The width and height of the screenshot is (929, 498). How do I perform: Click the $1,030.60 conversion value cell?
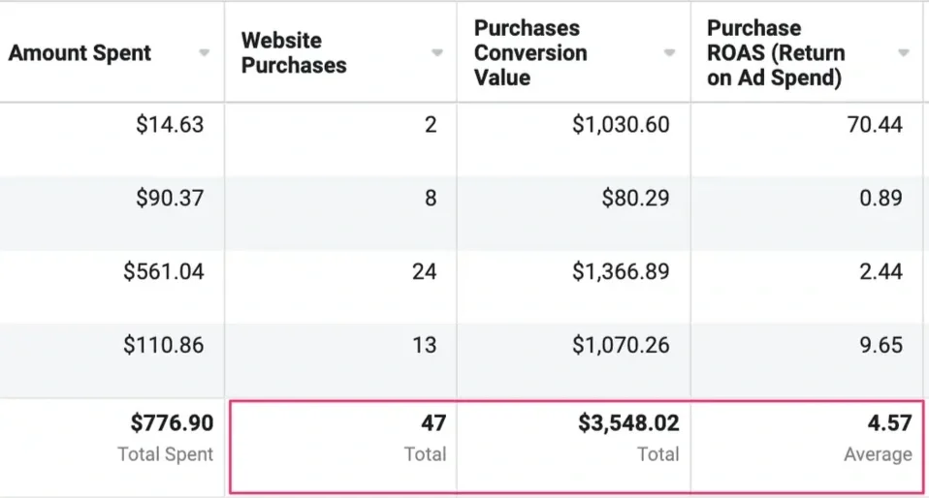coord(621,124)
